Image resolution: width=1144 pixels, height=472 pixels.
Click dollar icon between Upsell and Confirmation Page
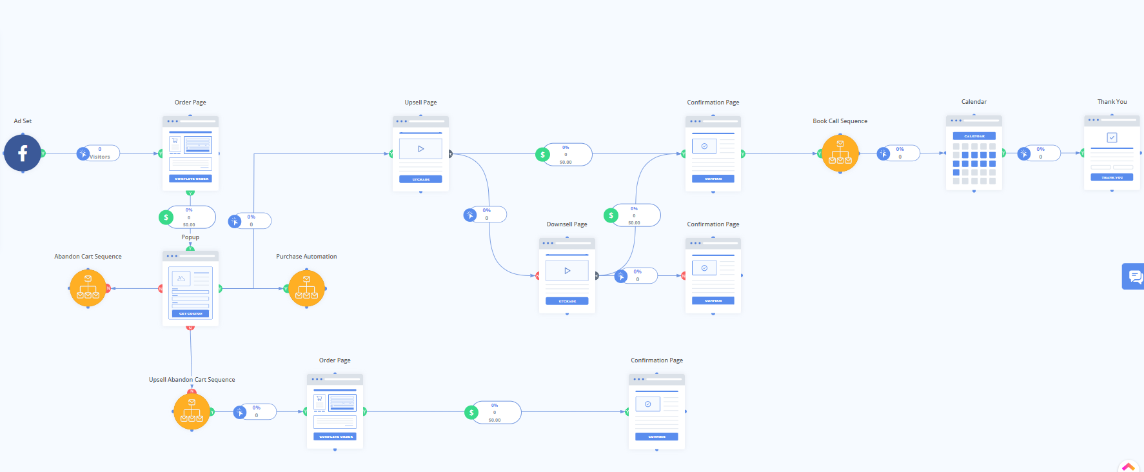tap(543, 155)
